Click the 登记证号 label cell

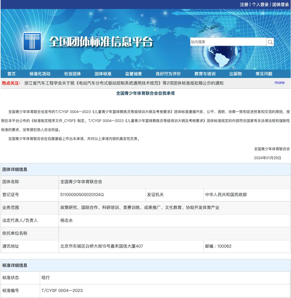30,195
